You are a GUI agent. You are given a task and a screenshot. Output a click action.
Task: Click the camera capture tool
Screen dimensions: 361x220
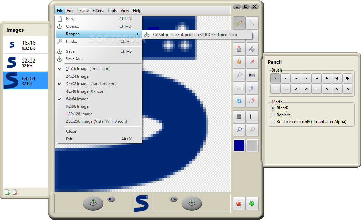point(252,75)
